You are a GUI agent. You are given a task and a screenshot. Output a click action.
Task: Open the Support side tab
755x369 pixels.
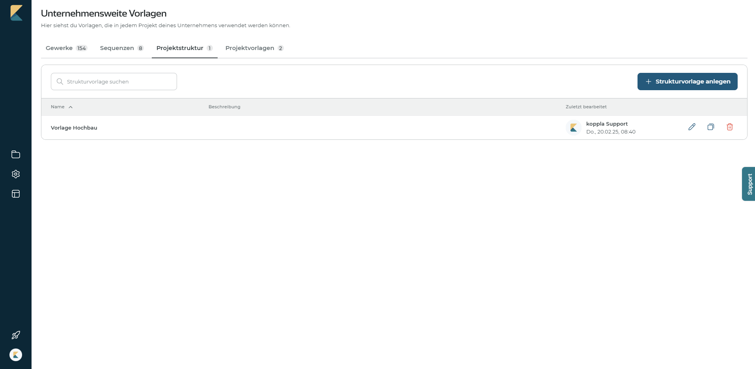(x=748, y=184)
